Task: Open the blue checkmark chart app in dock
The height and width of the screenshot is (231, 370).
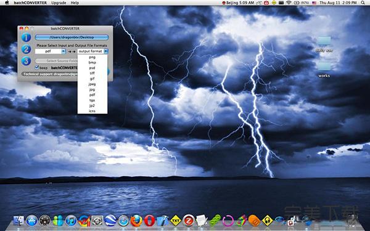Action: click(x=84, y=221)
